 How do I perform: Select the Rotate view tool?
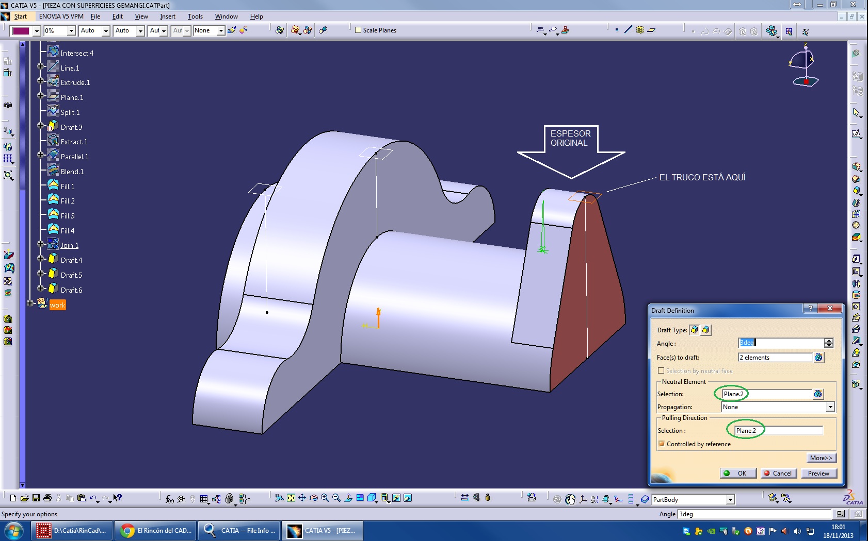click(x=314, y=498)
